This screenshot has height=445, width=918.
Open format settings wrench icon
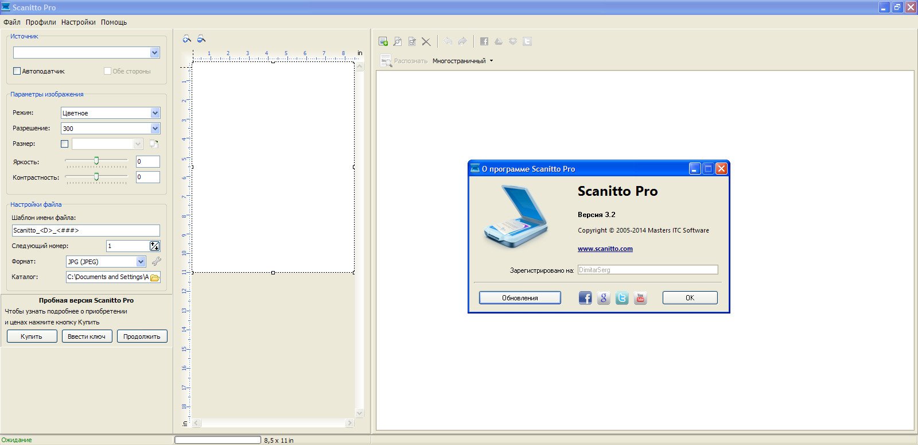156,261
